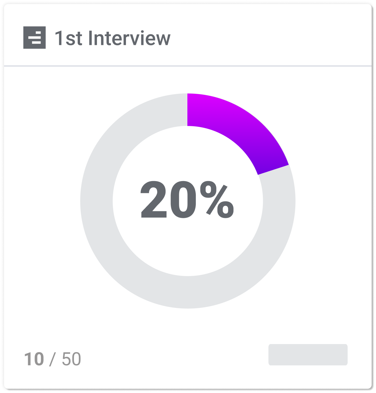The height and width of the screenshot is (393, 376).
Task: Click the 10 / 50 count link
Action: (x=52, y=358)
